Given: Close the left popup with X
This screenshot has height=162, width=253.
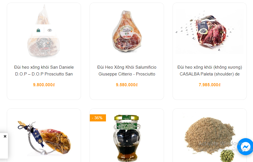Looking at the screenshot, I should [x=5, y=136].
